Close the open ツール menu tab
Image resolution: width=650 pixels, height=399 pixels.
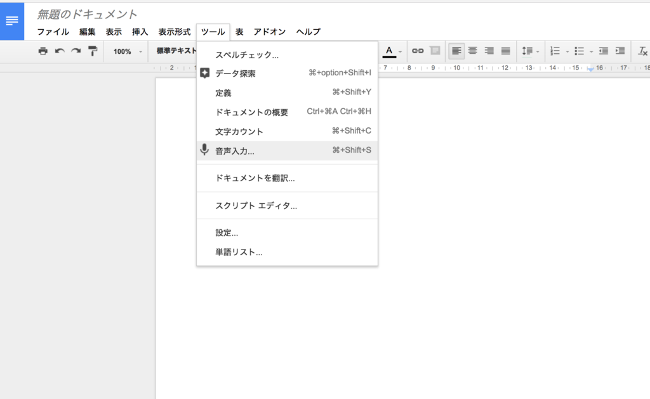[x=213, y=32]
